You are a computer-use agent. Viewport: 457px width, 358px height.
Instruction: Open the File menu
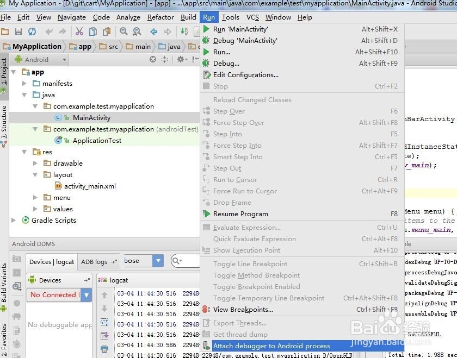coord(5,17)
